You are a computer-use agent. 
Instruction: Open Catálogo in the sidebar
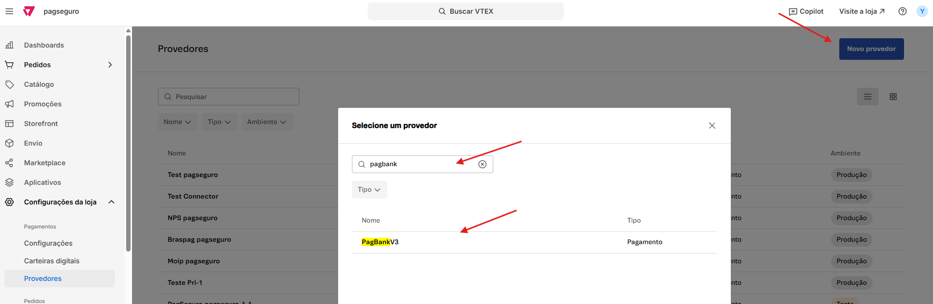coord(39,84)
